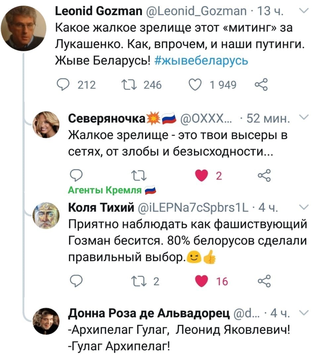Open options chevron on Коля Тихий's reply
Viewport: 320px width, 357px height.
pos(303,207)
